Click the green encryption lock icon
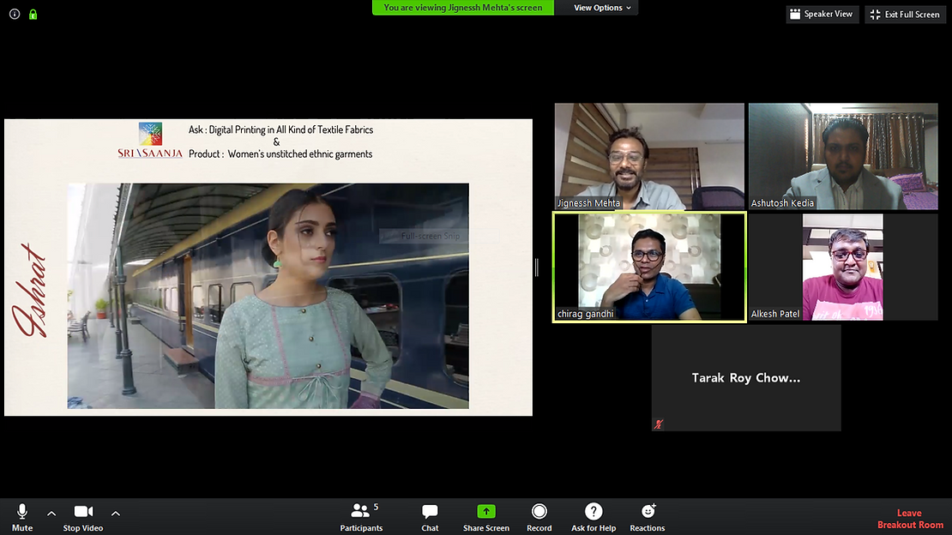 click(x=33, y=15)
